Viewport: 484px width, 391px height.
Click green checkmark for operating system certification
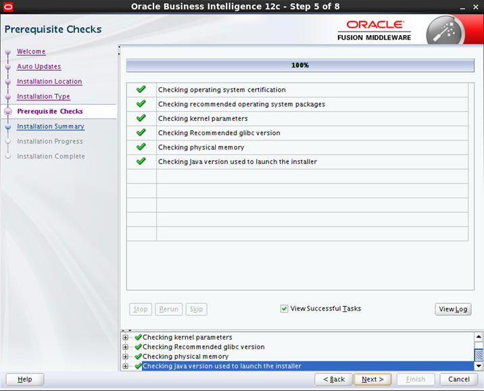(x=141, y=89)
